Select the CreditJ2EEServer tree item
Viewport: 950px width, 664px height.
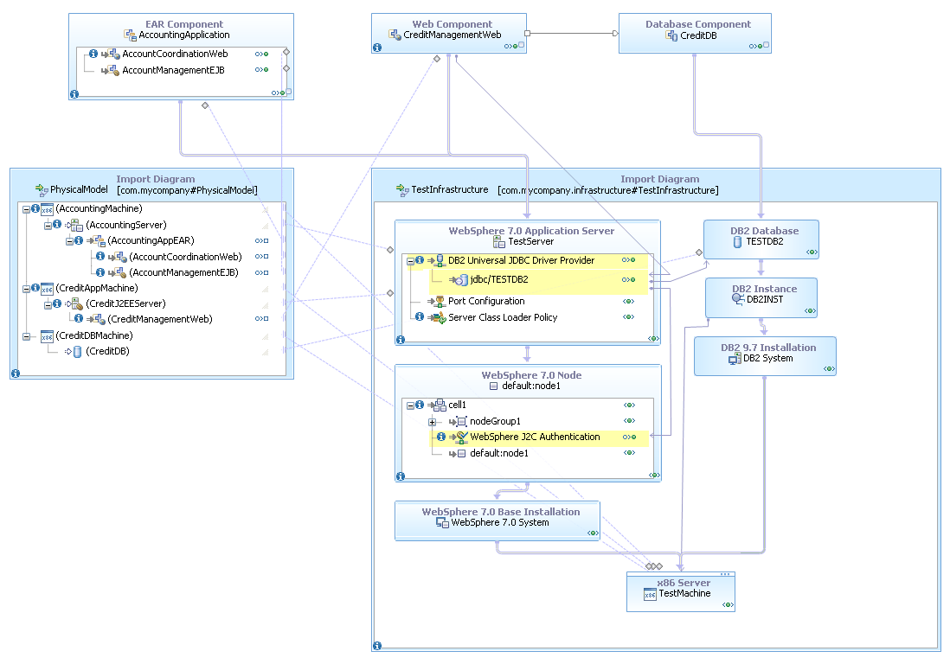coord(125,304)
